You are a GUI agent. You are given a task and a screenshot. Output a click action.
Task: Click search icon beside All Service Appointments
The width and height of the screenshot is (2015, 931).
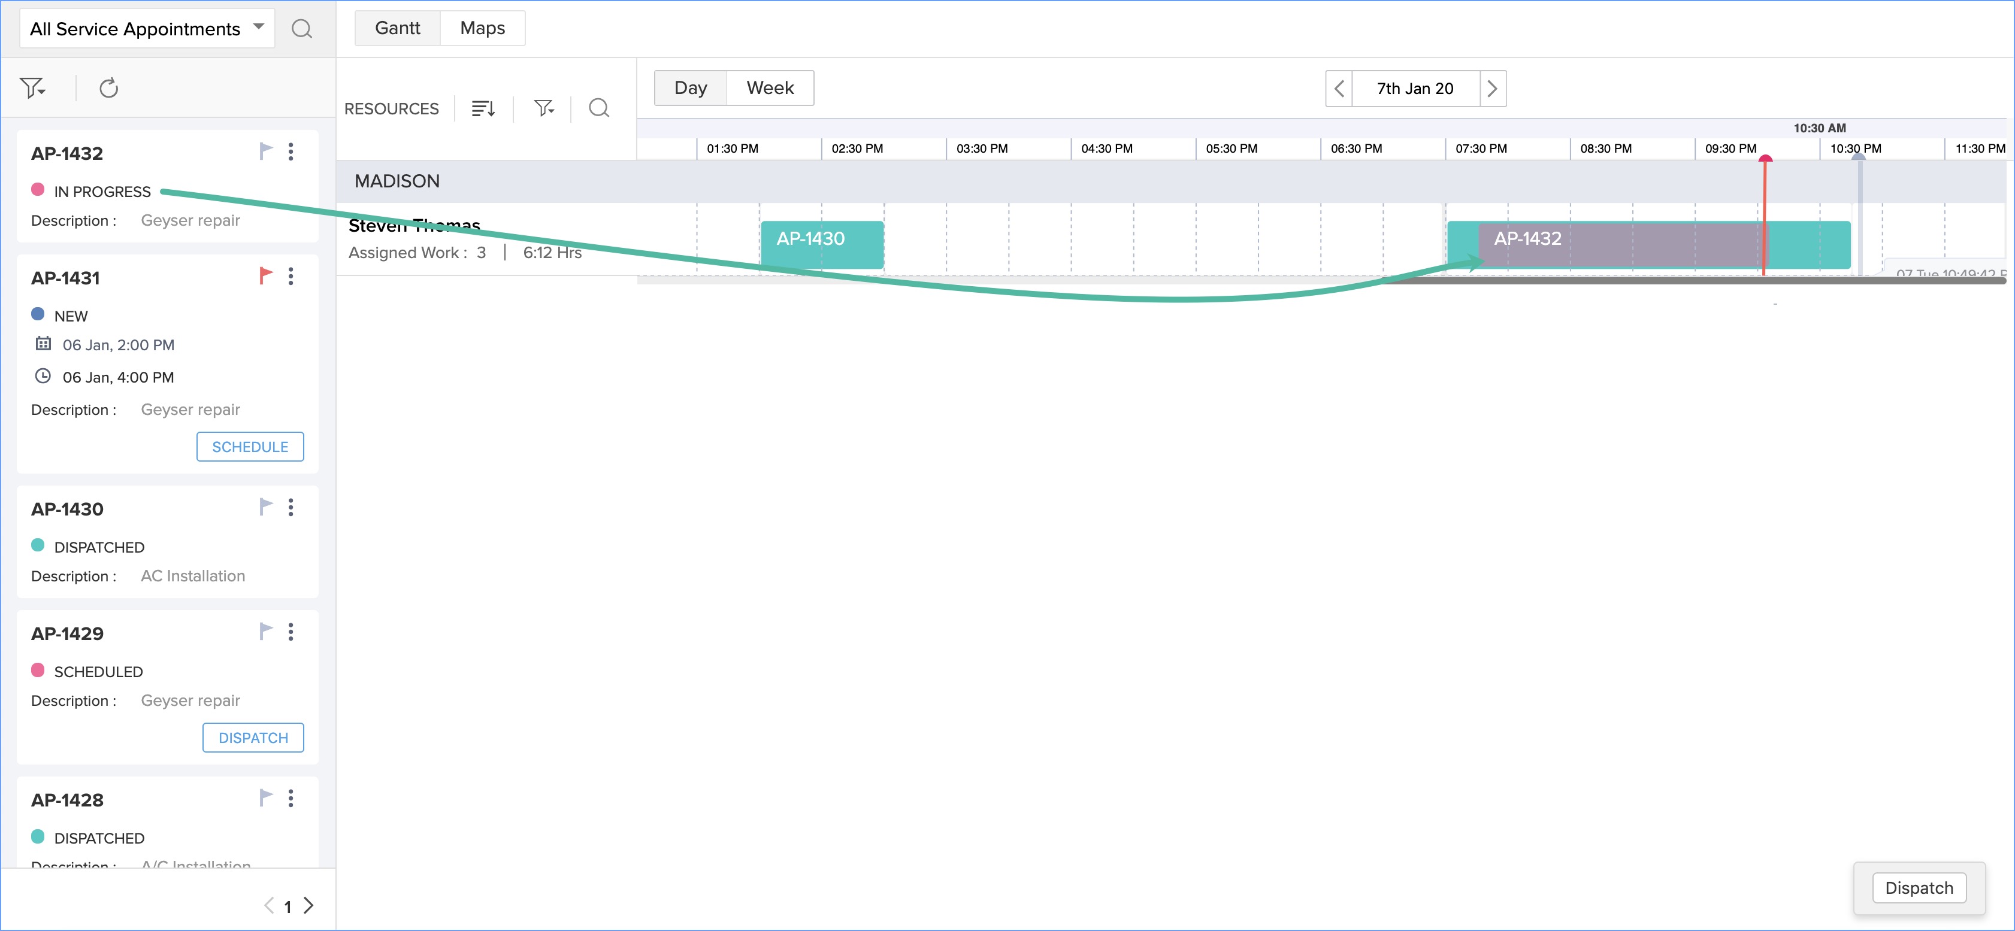click(301, 29)
